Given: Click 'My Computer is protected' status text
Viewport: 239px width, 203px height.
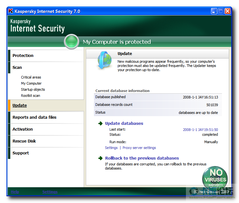Looking at the screenshot, I should click(x=117, y=42).
